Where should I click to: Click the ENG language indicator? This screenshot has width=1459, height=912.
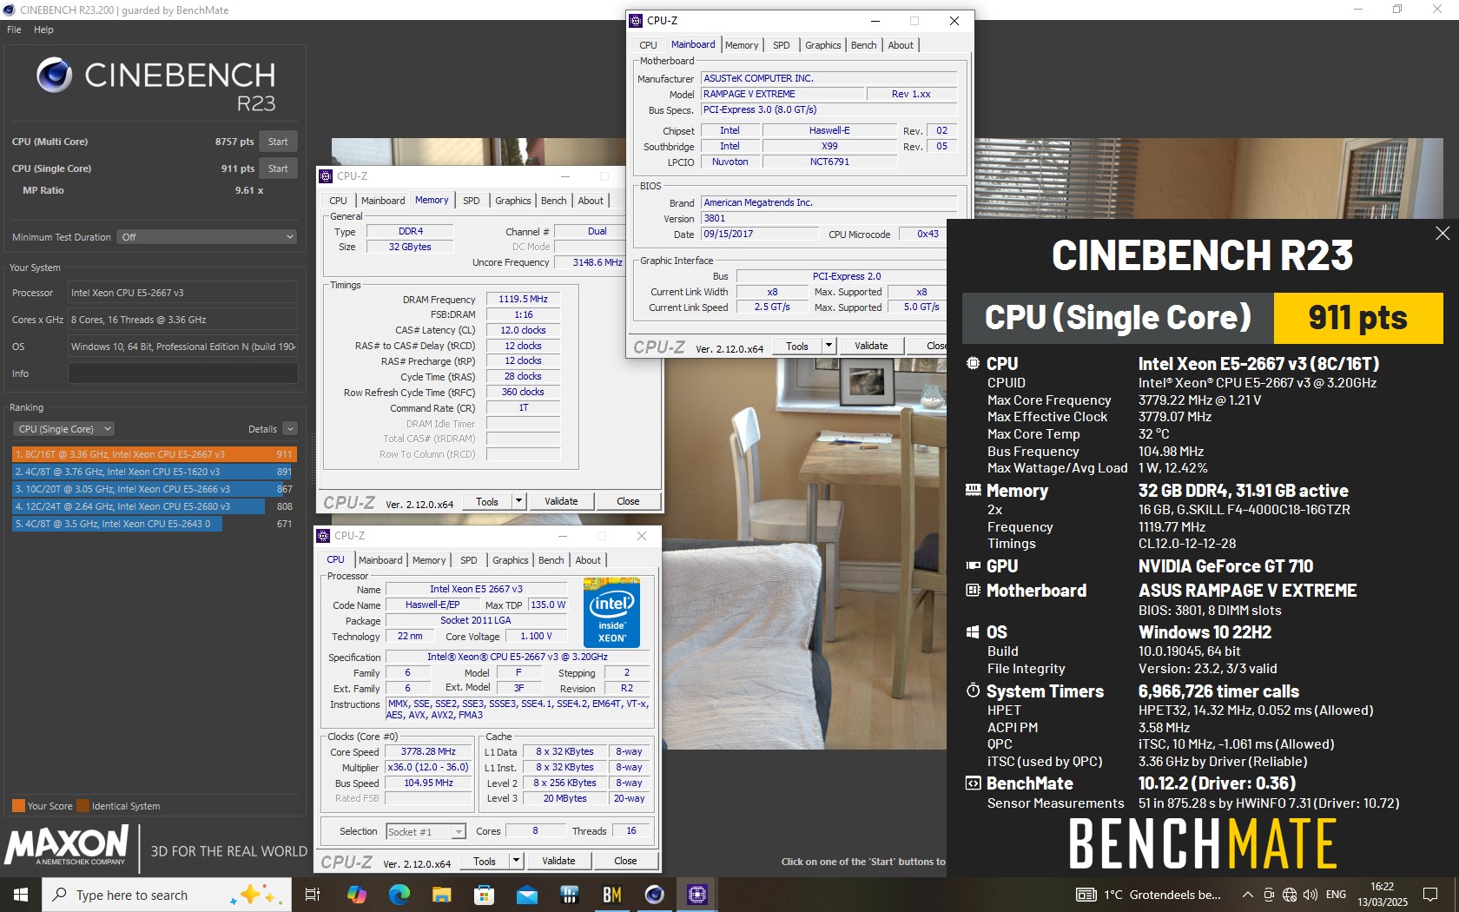tap(1336, 895)
